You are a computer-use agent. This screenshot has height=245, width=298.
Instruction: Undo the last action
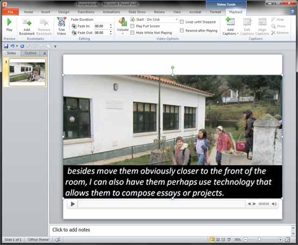(x=12, y=46)
